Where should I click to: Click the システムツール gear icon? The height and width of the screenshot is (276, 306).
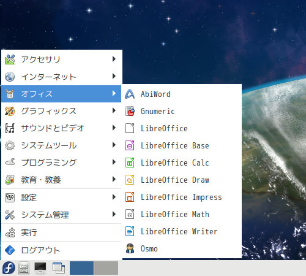(10, 145)
